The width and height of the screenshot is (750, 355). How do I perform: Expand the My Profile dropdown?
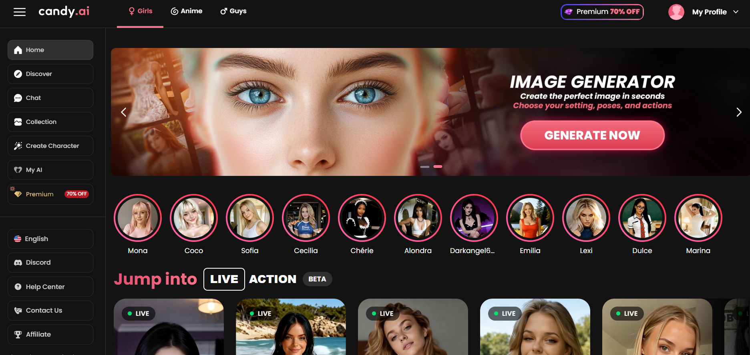(736, 12)
